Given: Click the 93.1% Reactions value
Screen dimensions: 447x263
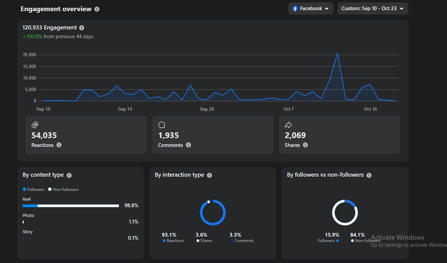Looking at the screenshot, I should [169, 235].
